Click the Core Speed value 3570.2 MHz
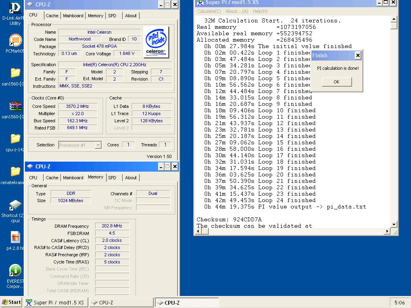The image size is (411, 308). click(x=77, y=106)
